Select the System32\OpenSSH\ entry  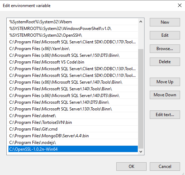(x=73, y=35)
